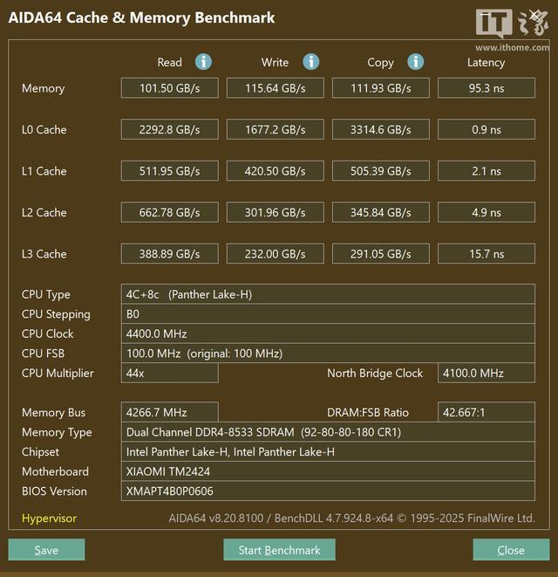558x577 pixels.
Task: Select L3 Cache write value 232.00 GB/s
Action: point(276,253)
